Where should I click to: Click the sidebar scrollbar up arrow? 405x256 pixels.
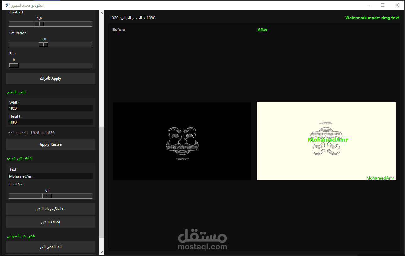click(x=101, y=13)
